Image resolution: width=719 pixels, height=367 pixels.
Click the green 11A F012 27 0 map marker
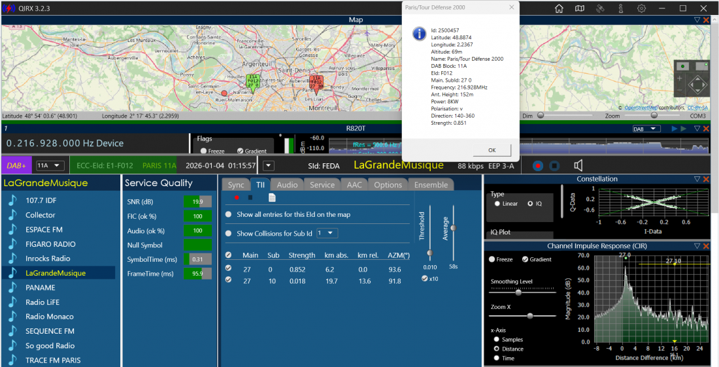tap(252, 81)
